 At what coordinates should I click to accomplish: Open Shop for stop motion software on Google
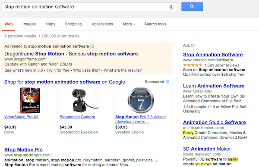65,82
